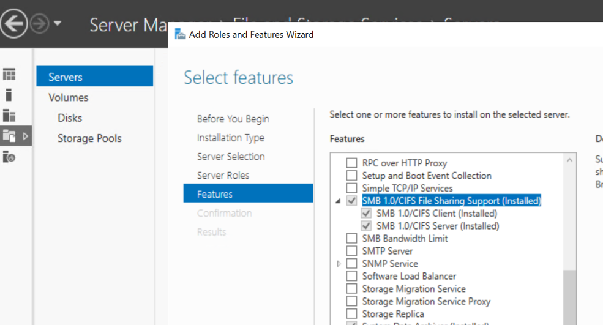Select File and Storage Services sidebar icon
This screenshot has width=603, height=325.
[x=9, y=136]
